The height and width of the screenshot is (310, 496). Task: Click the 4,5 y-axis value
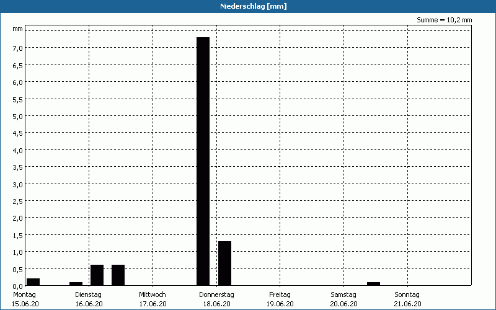tap(18, 133)
